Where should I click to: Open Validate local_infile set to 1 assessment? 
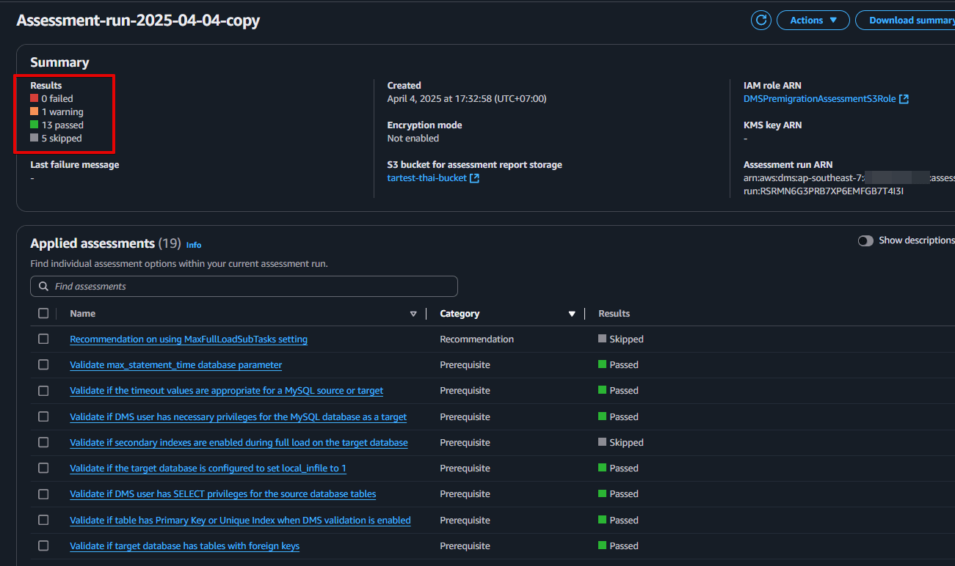pos(208,468)
